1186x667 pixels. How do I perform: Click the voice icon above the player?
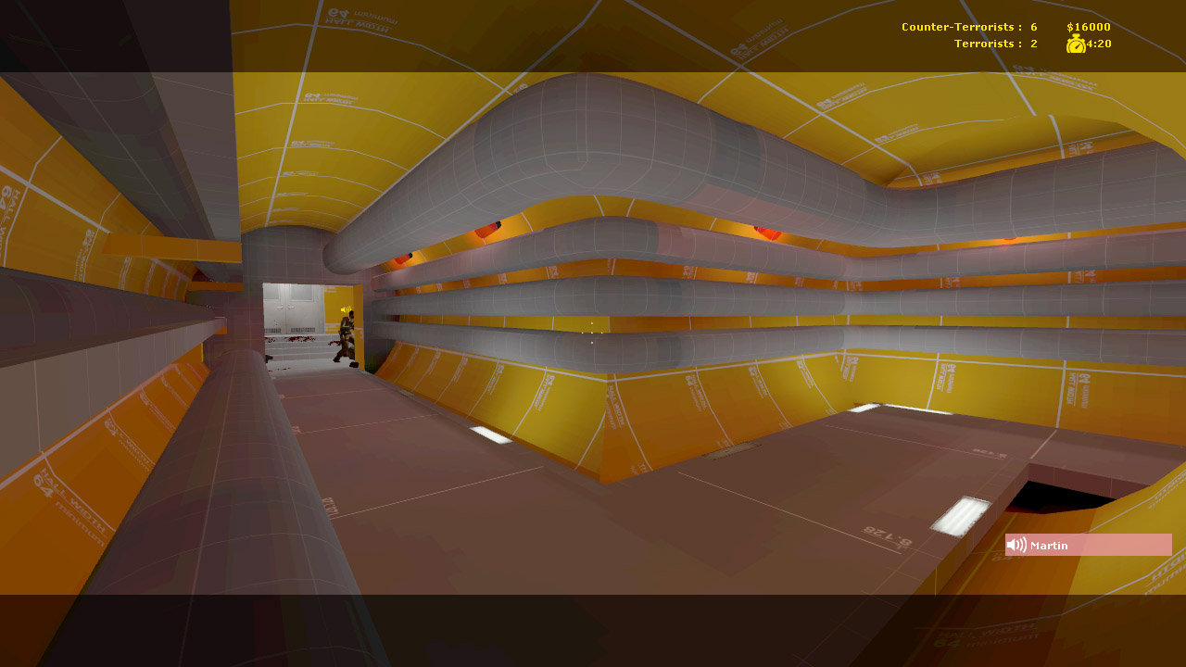pyautogui.click(x=345, y=310)
